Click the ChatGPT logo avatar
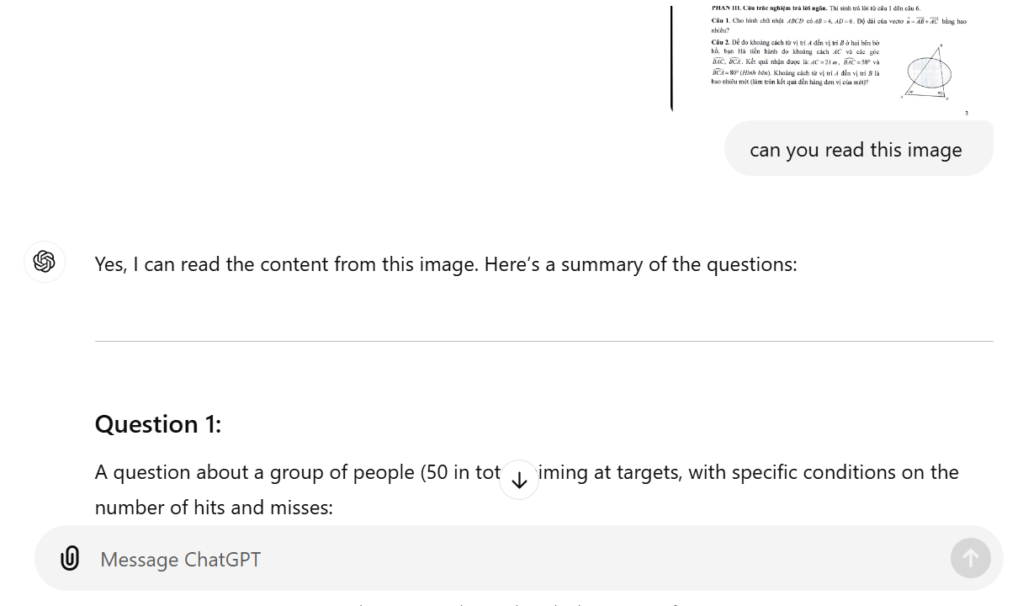 pyautogui.click(x=45, y=262)
